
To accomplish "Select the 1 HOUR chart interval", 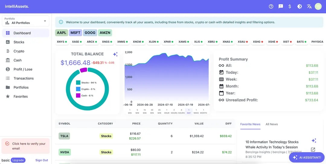I will click(167, 111).
